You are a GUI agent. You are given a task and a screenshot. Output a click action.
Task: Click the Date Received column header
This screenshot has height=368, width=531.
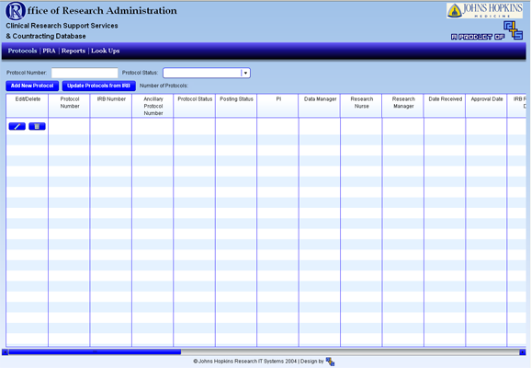click(445, 106)
